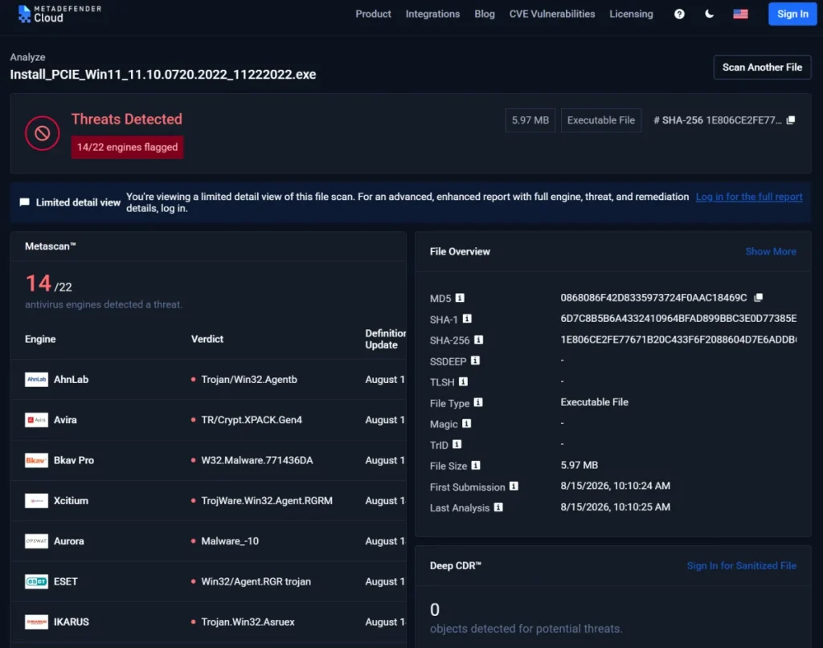
Task: Show info for SSDEEP field
Action: coord(475,361)
